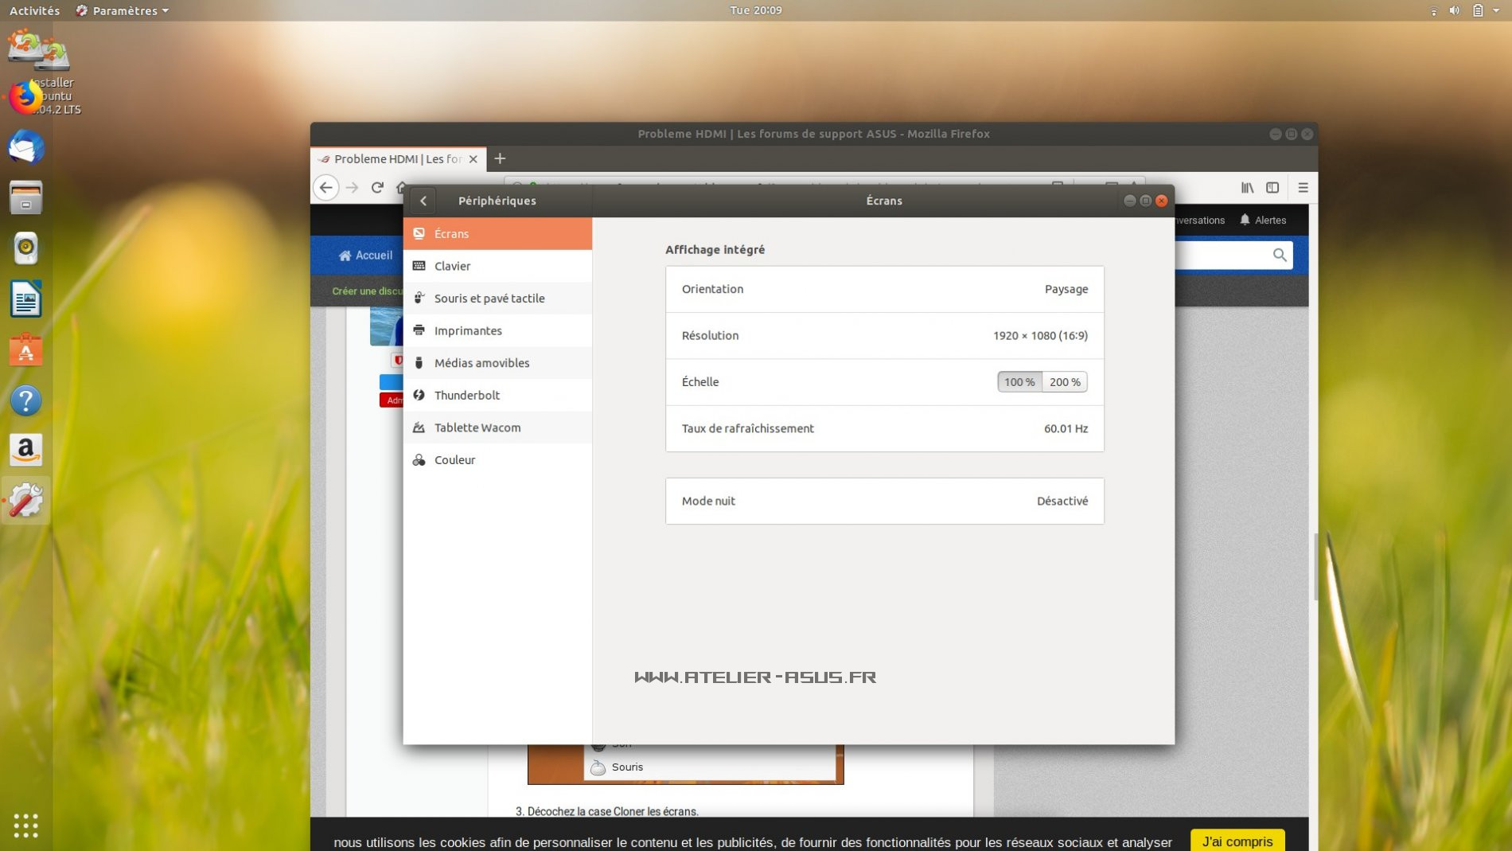Click the back arrow in Périphériques header

[x=423, y=201]
